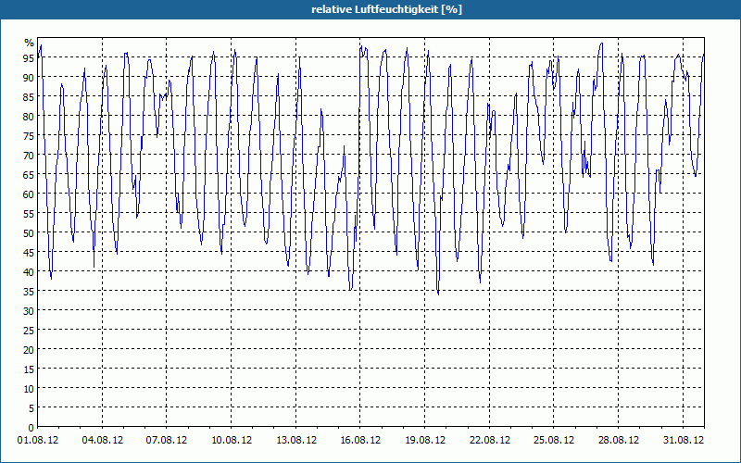Select the 80 y-axis label
Viewport: 741px width, 463px height.
(x=29, y=117)
